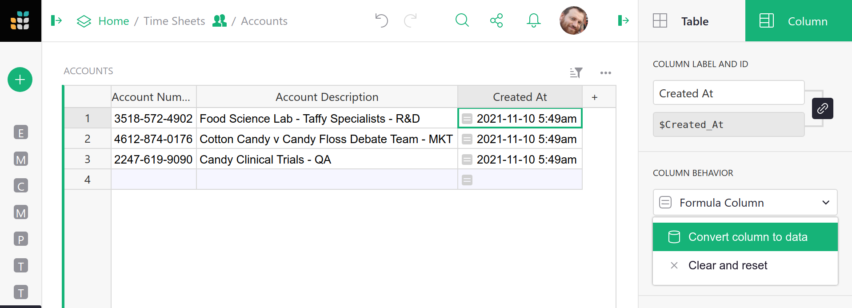The image size is (852, 308).
Task: Open the Formula Column behavior dropdown
Action: [x=745, y=203]
